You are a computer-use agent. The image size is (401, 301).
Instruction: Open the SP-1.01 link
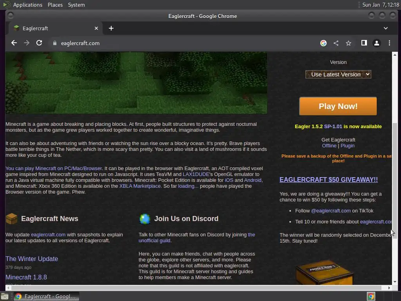click(x=333, y=127)
